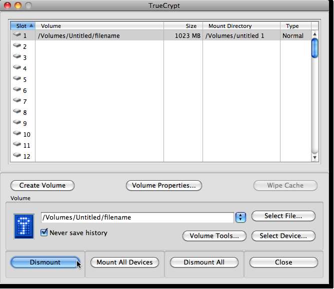Close the window with the red button
This screenshot has height=289, width=334.
pos(7,5)
